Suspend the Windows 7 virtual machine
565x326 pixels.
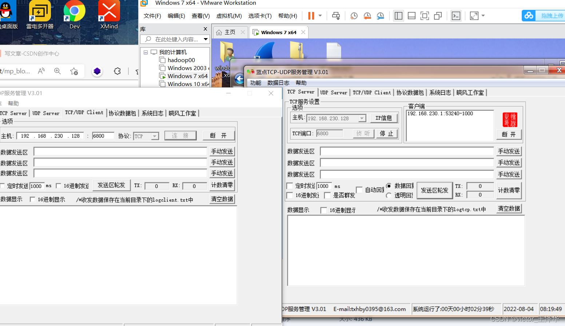(311, 16)
